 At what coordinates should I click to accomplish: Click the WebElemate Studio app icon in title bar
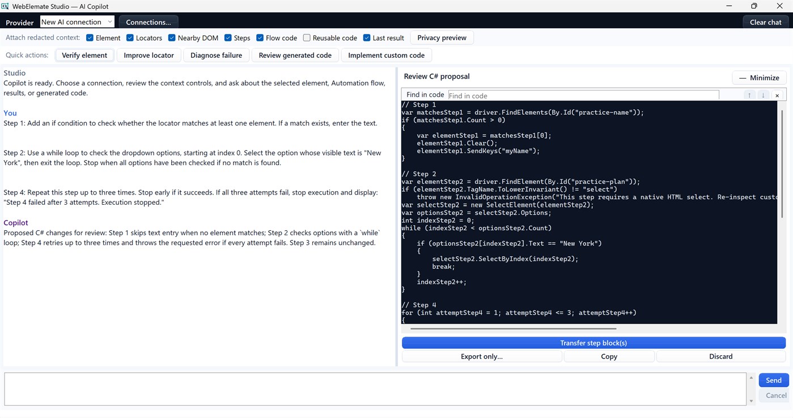(5, 6)
